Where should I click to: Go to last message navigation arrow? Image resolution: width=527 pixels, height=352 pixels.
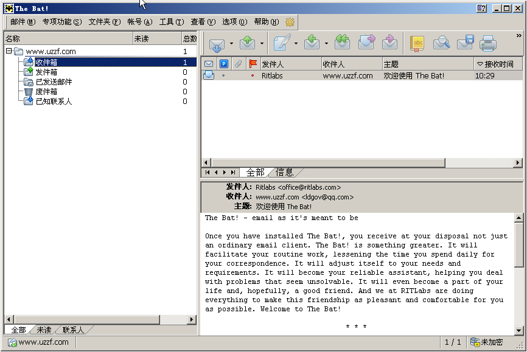click(233, 172)
